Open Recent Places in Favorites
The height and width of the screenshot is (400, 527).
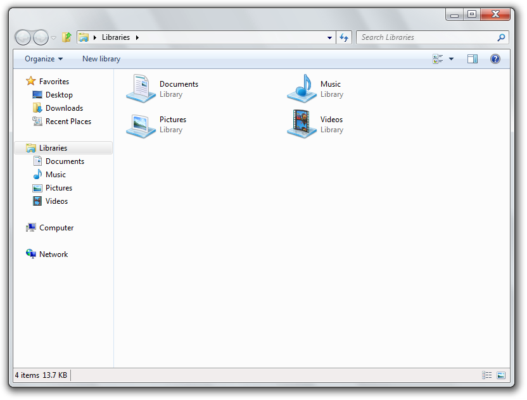click(x=68, y=122)
